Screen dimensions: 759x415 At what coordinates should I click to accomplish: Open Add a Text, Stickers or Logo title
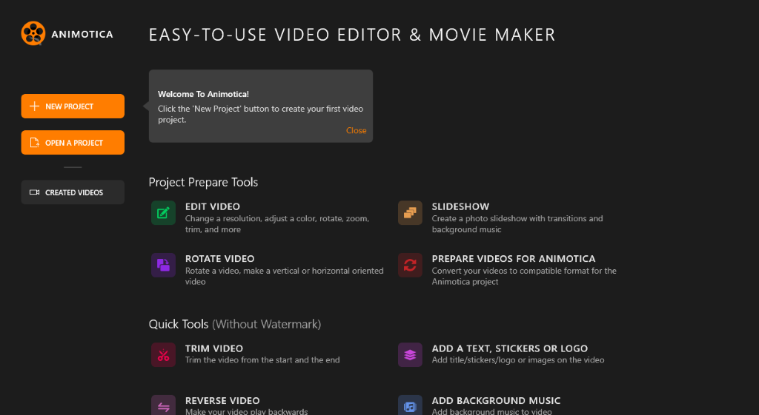pos(510,348)
